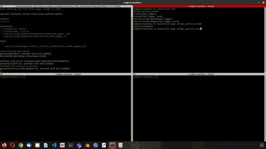Screen dimensions: 266x149
Task: Click the 'maksimum_deger: 100' parameter line
Action: [x=36, y=34]
